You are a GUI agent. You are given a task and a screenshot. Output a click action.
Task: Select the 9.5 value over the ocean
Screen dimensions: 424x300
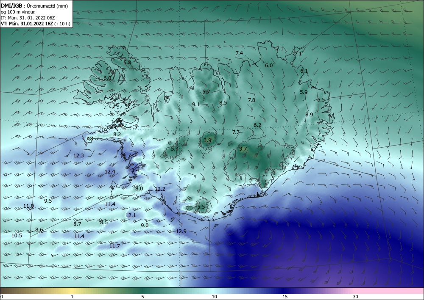click(x=48, y=201)
